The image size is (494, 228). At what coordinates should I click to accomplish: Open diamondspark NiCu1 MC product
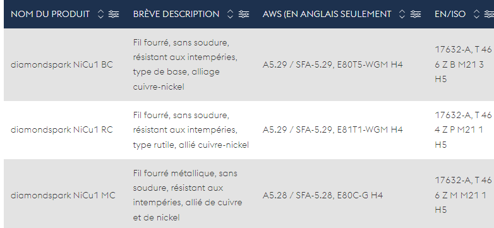(x=63, y=195)
